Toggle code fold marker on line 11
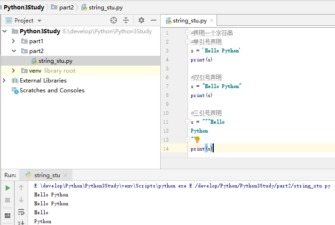The height and width of the screenshot is (225, 335). (x=187, y=122)
